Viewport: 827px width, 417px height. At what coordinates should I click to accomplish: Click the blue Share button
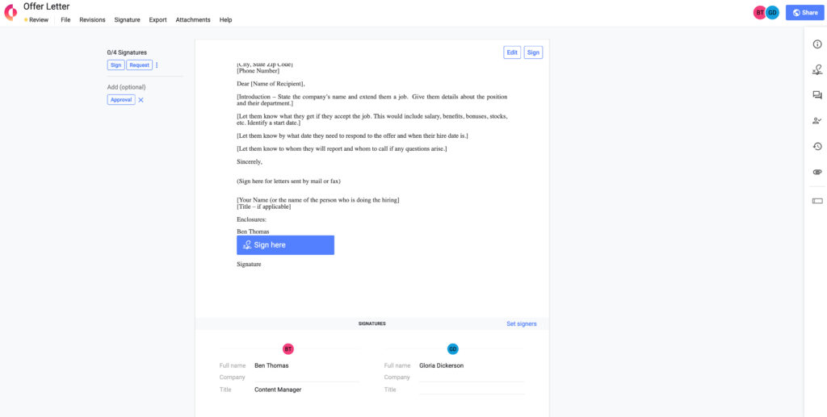[805, 13]
